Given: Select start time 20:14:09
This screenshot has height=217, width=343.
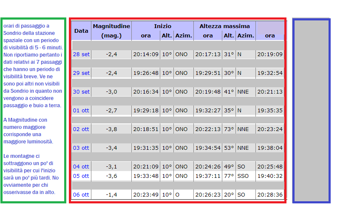Looking at the screenshot, I should click(x=146, y=54).
